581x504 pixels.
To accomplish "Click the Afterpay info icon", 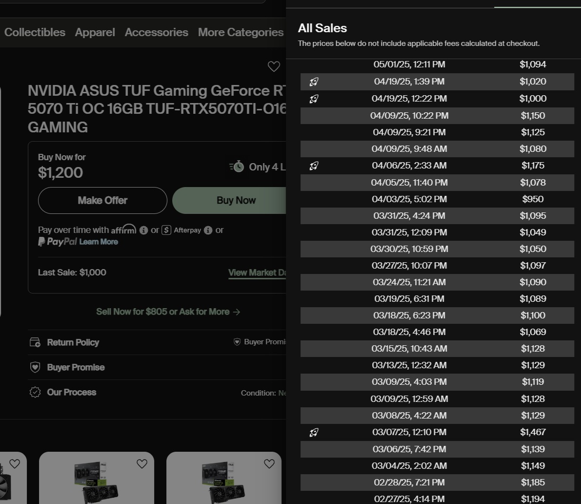I will tap(208, 231).
